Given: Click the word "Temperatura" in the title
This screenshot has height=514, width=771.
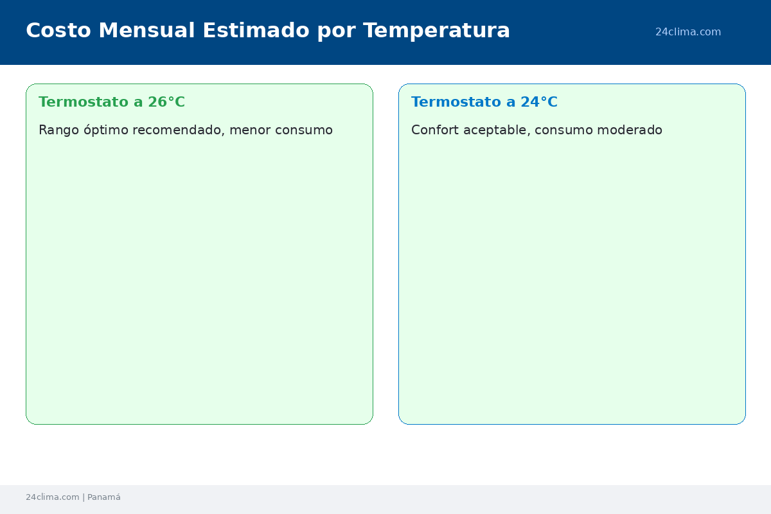Looking at the screenshot, I should (x=436, y=30).
